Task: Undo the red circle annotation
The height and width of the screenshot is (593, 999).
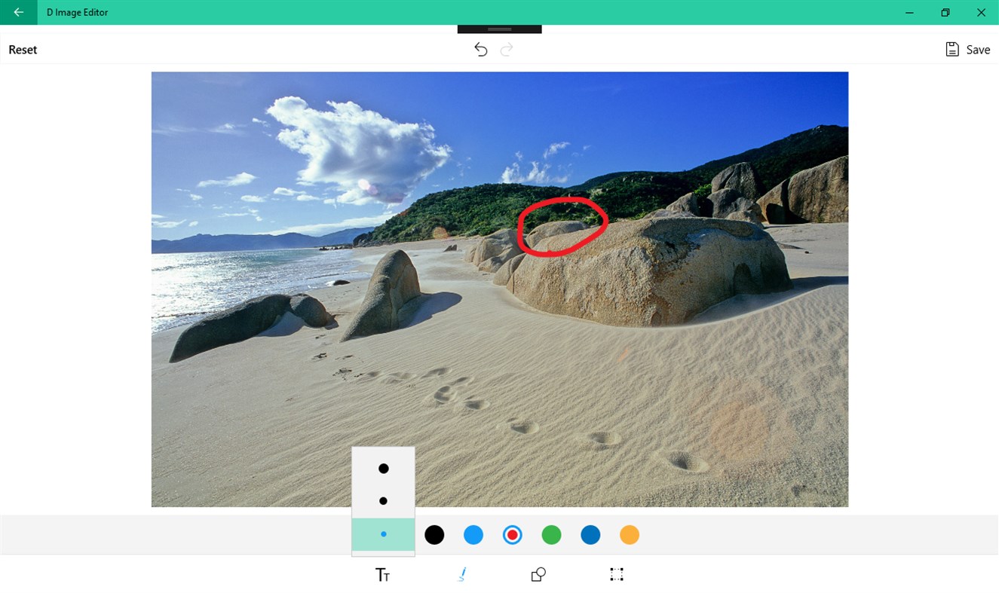Action: pyautogui.click(x=480, y=49)
